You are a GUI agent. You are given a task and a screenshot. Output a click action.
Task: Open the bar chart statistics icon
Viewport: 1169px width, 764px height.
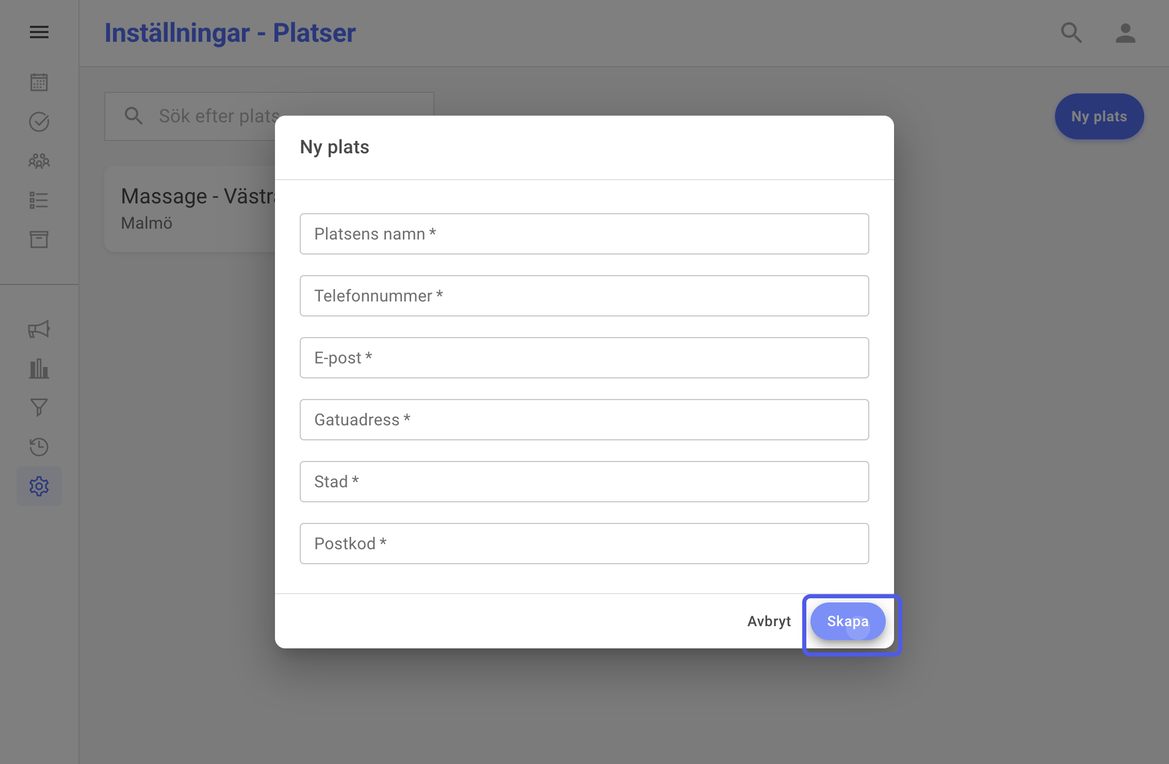[39, 369]
